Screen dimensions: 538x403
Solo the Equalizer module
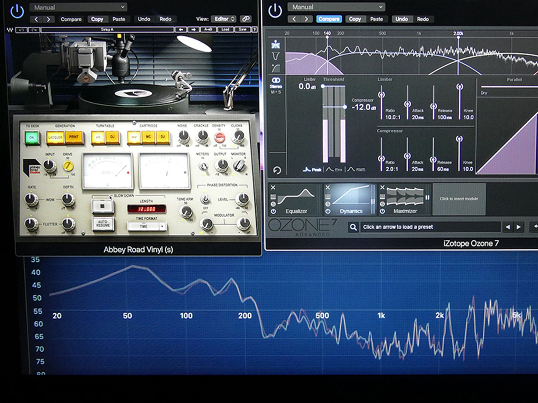[x=273, y=204]
